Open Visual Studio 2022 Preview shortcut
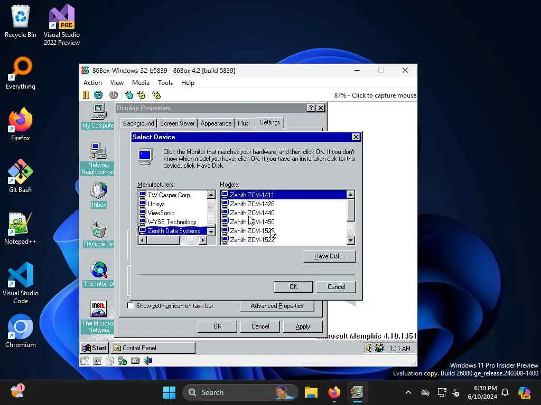 [62, 25]
